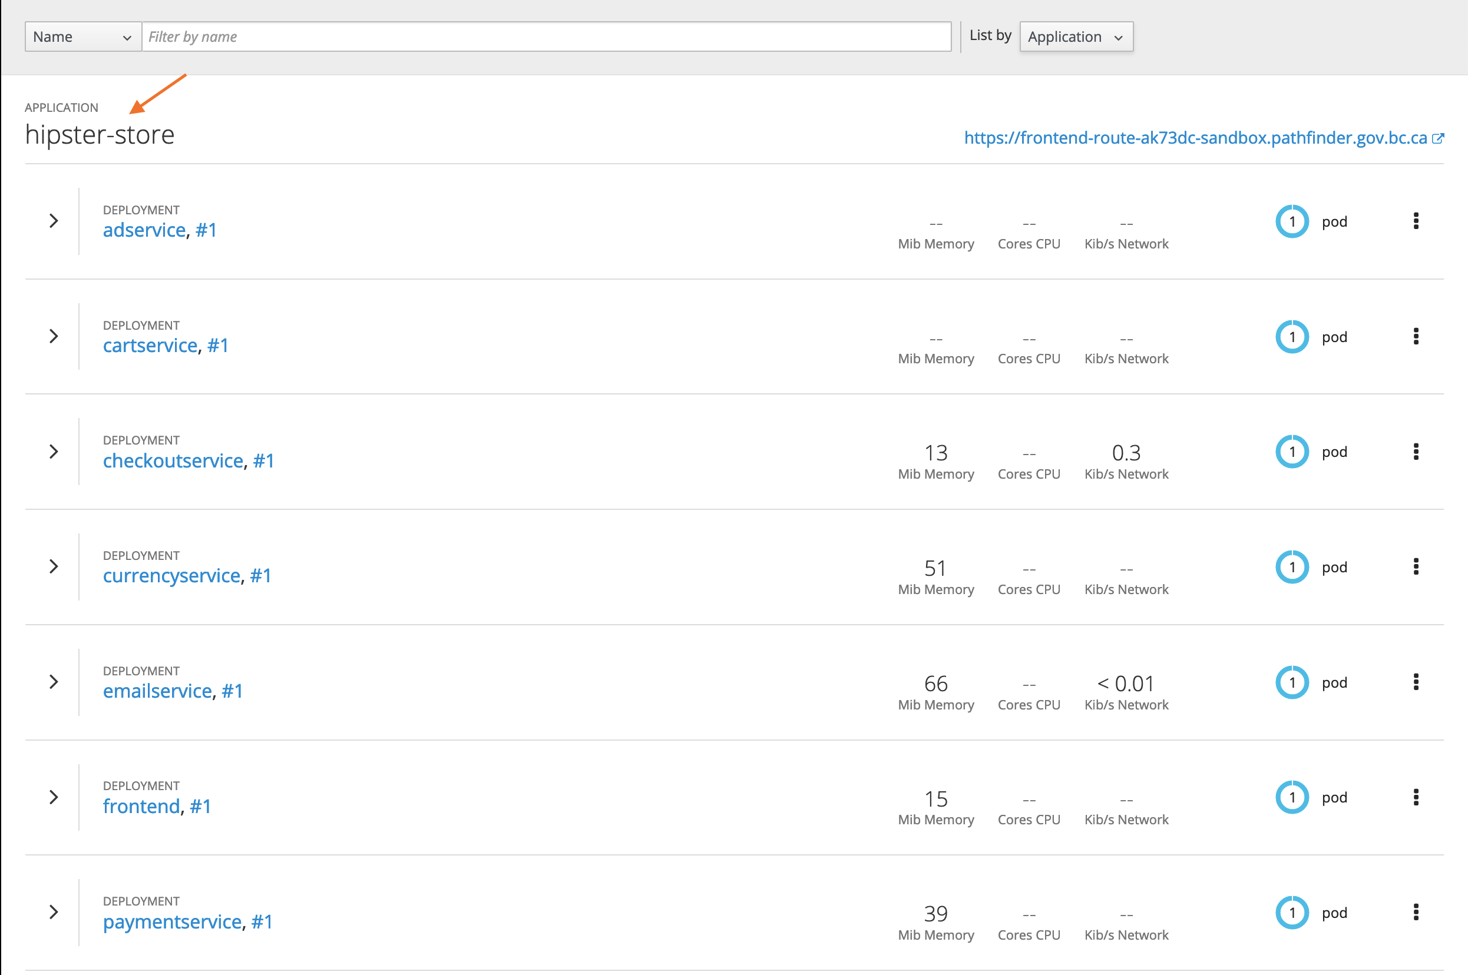Click pod donut for adservice deployment
The image size is (1468, 975).
pyautogui.click(x=1292, y=221)
